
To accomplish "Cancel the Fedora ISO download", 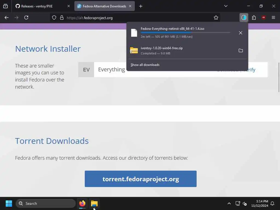I will [241, 33].
